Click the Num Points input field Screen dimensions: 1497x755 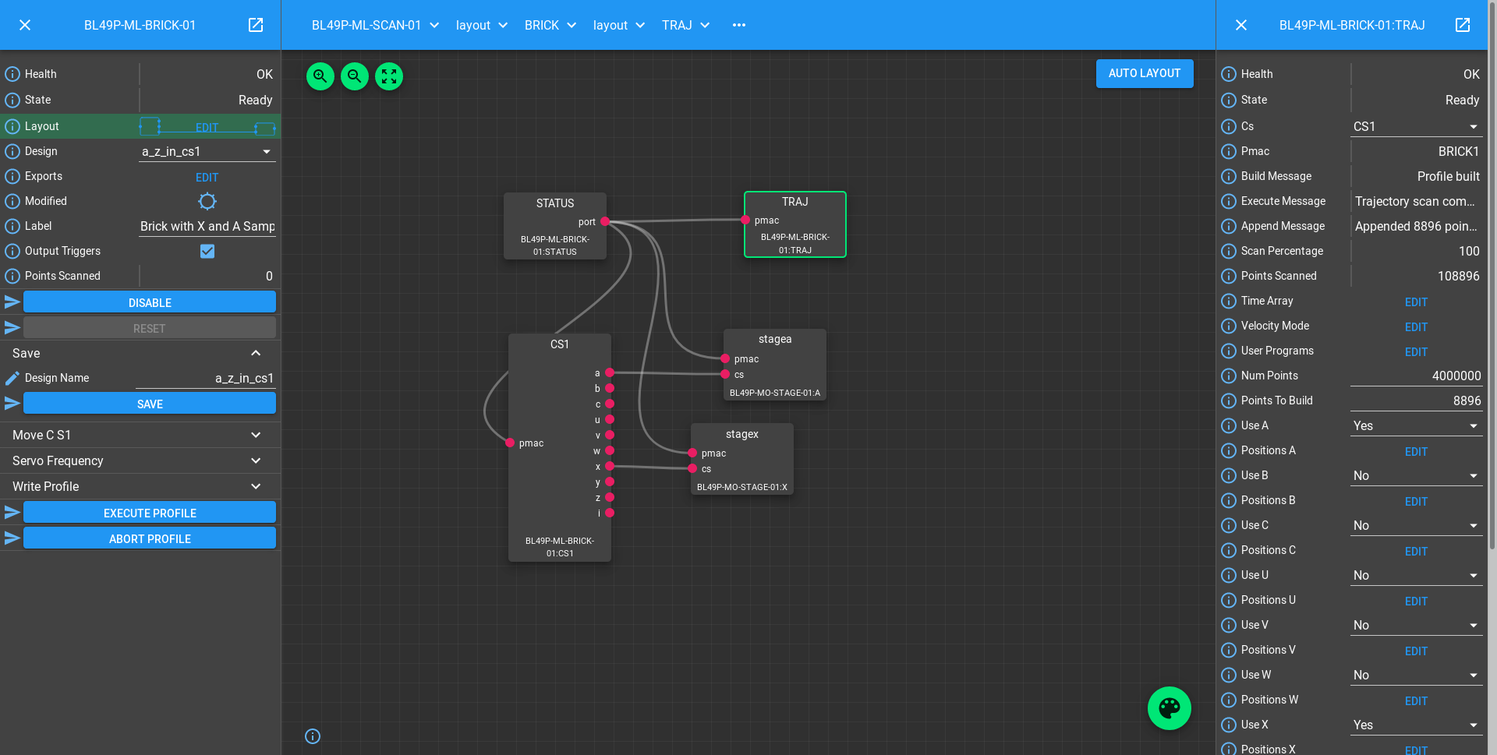pyautogui.click(x=1416, y=376)
